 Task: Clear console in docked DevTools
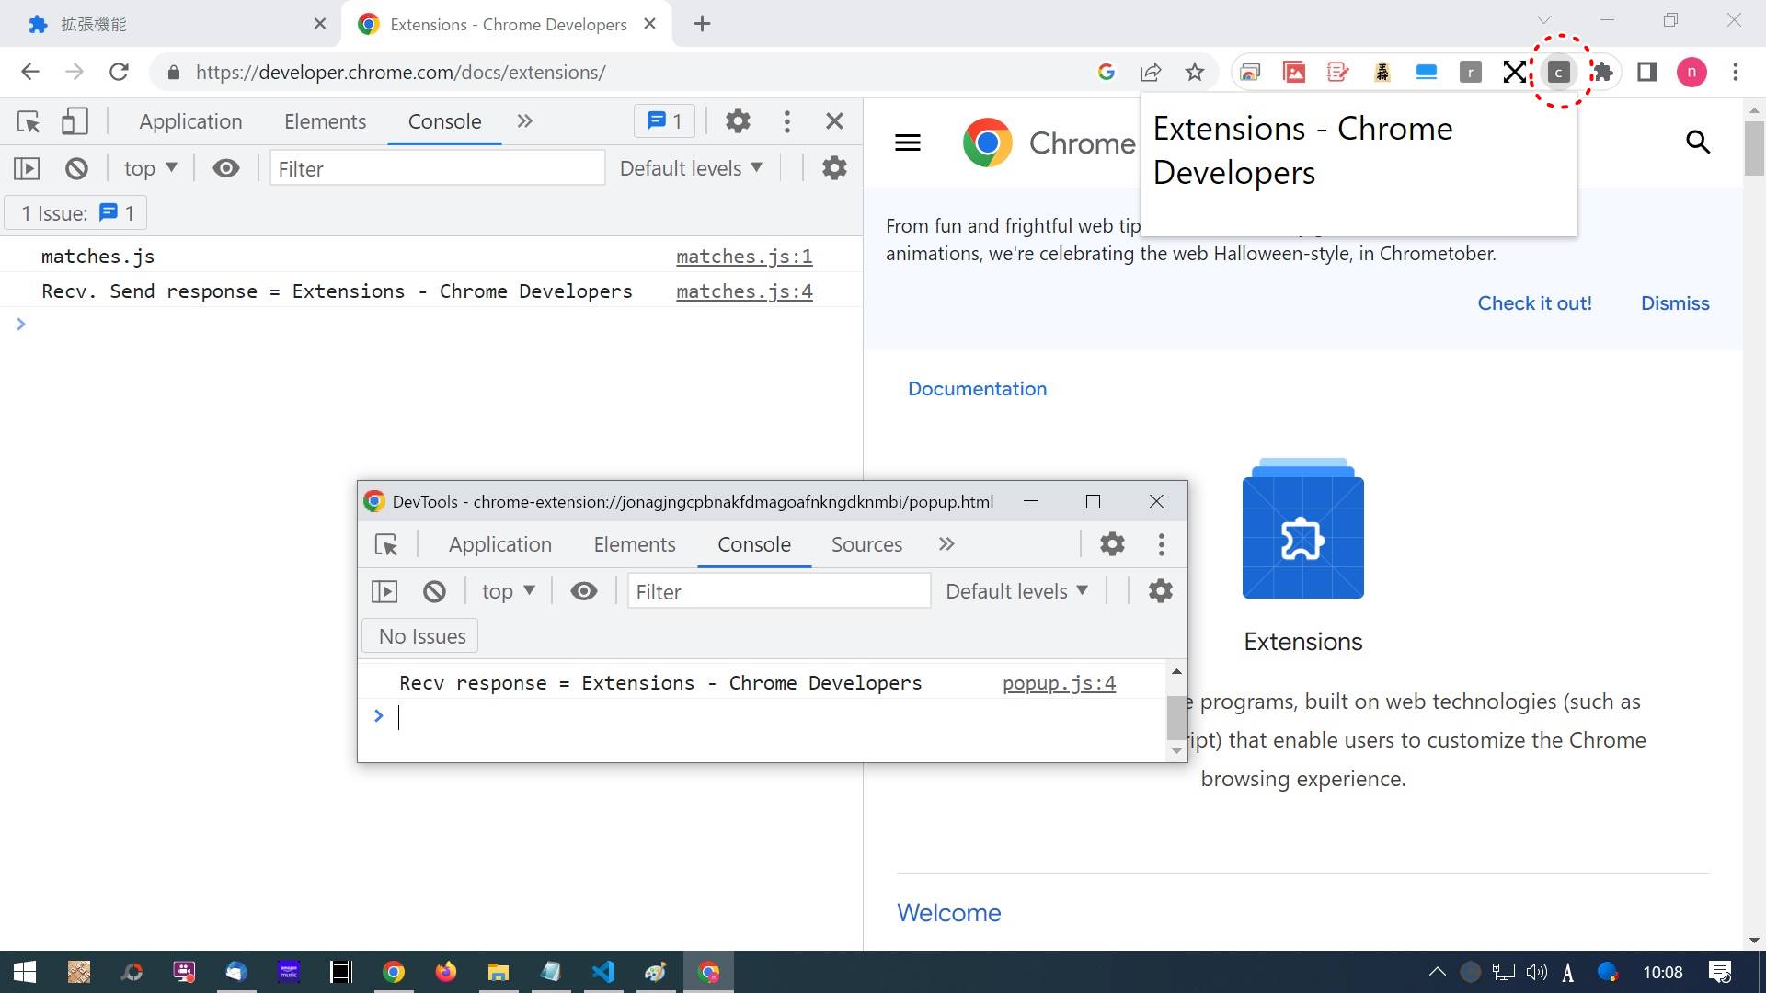(76, 168)
